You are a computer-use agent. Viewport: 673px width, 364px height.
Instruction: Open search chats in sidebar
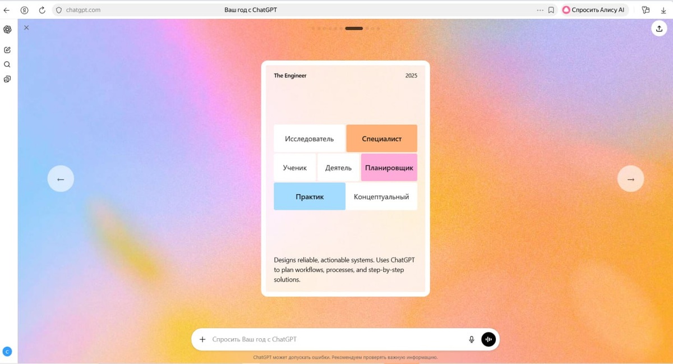coord(7,64)
